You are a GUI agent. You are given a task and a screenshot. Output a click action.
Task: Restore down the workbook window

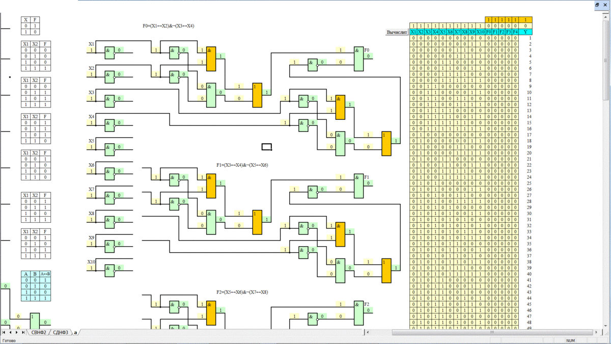[x=597, y=5]
